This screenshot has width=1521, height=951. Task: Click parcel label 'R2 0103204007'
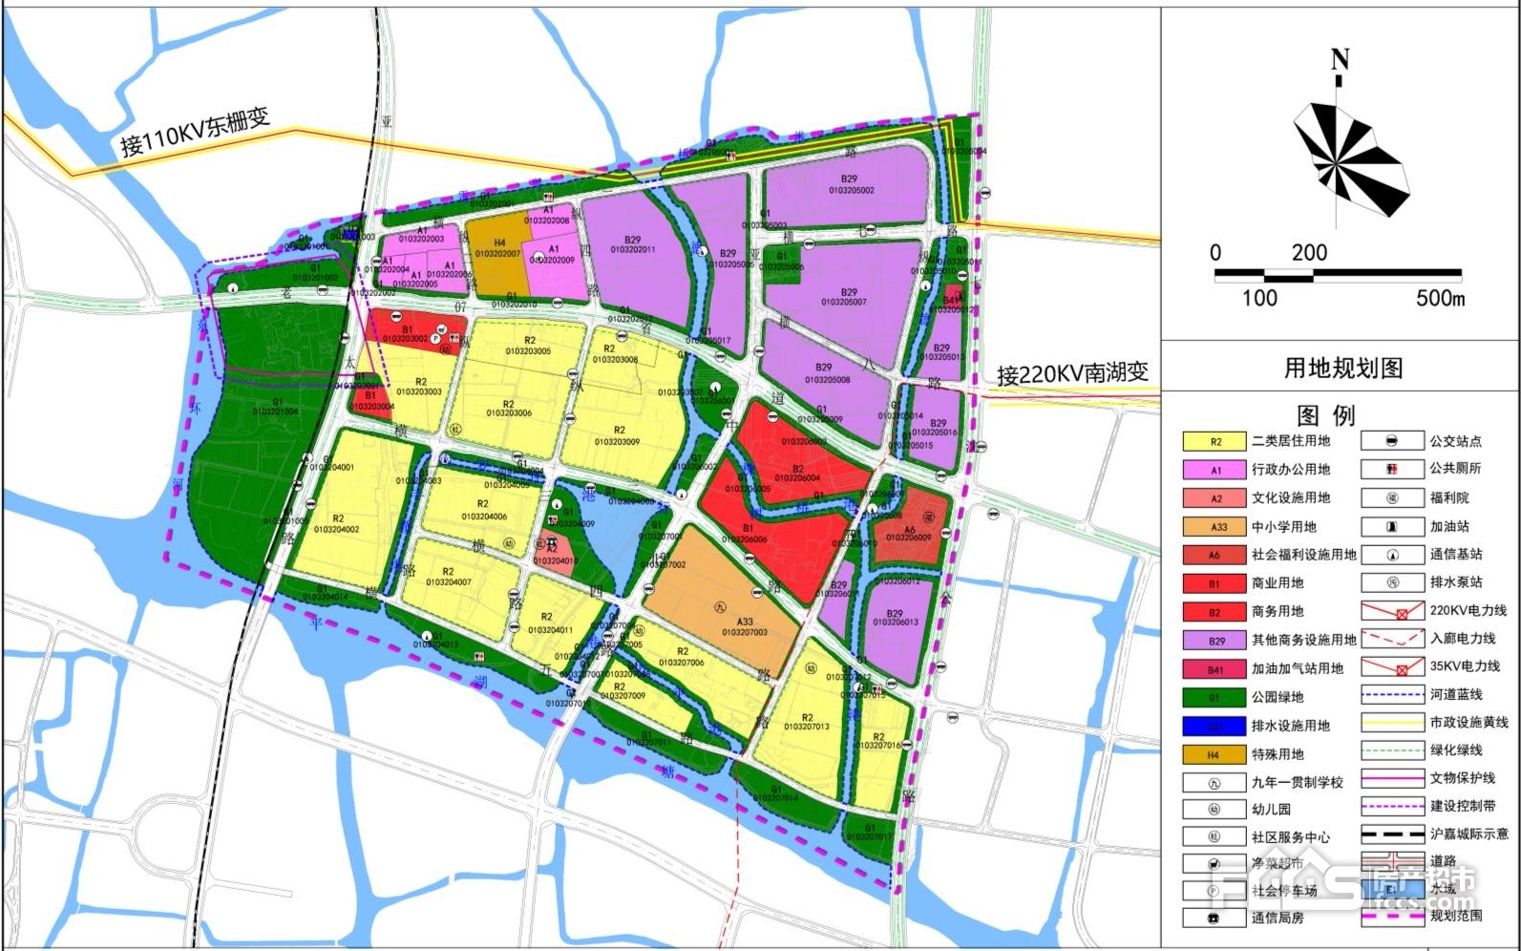[x=449, y=577]
